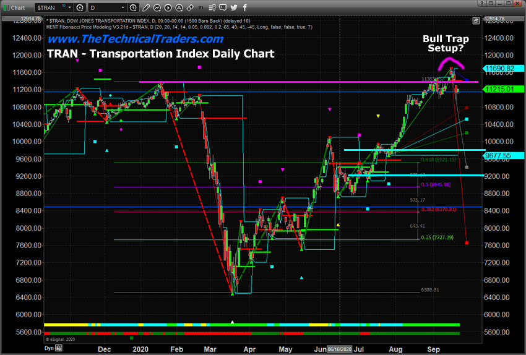
Task: Click the 2020 label on time axis
Action: coord(140,349)
